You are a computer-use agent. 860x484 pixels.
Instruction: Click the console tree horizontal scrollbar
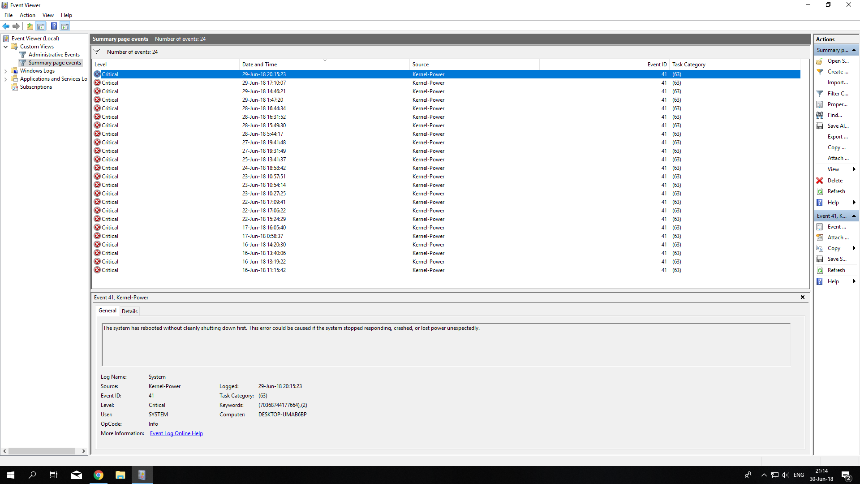coord(41,451)
